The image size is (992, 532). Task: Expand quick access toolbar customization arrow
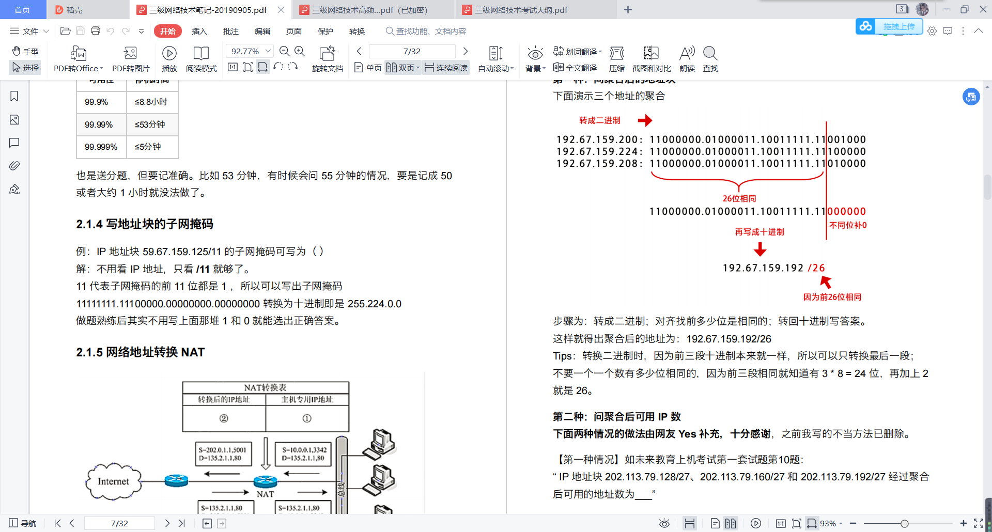[141, 31]
